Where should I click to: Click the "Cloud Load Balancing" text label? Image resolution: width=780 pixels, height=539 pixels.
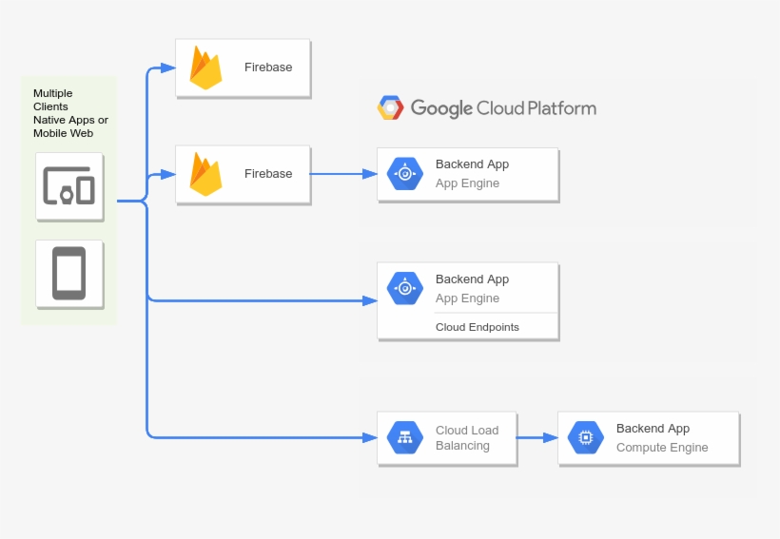pos(467,438)
